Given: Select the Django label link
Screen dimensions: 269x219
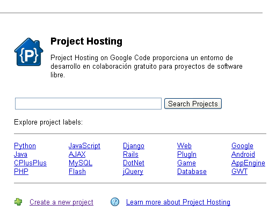Looking at the screenshot, I should 134,146.
